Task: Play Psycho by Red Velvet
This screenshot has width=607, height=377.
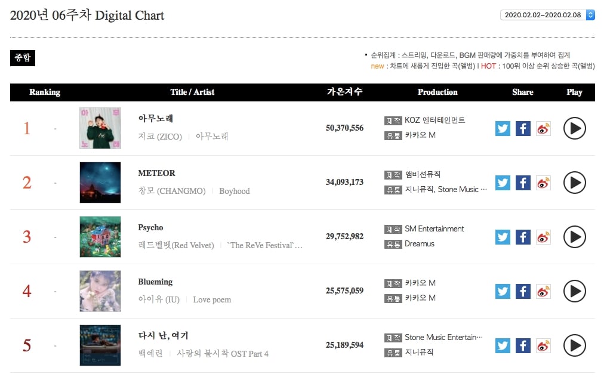Action: point(574,237)
